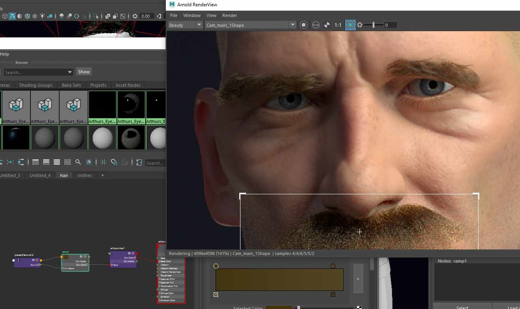Image resolution: width=520 pixels, height=309 pixels.
Task: Click the Show button in Browser
Action: 84,72
